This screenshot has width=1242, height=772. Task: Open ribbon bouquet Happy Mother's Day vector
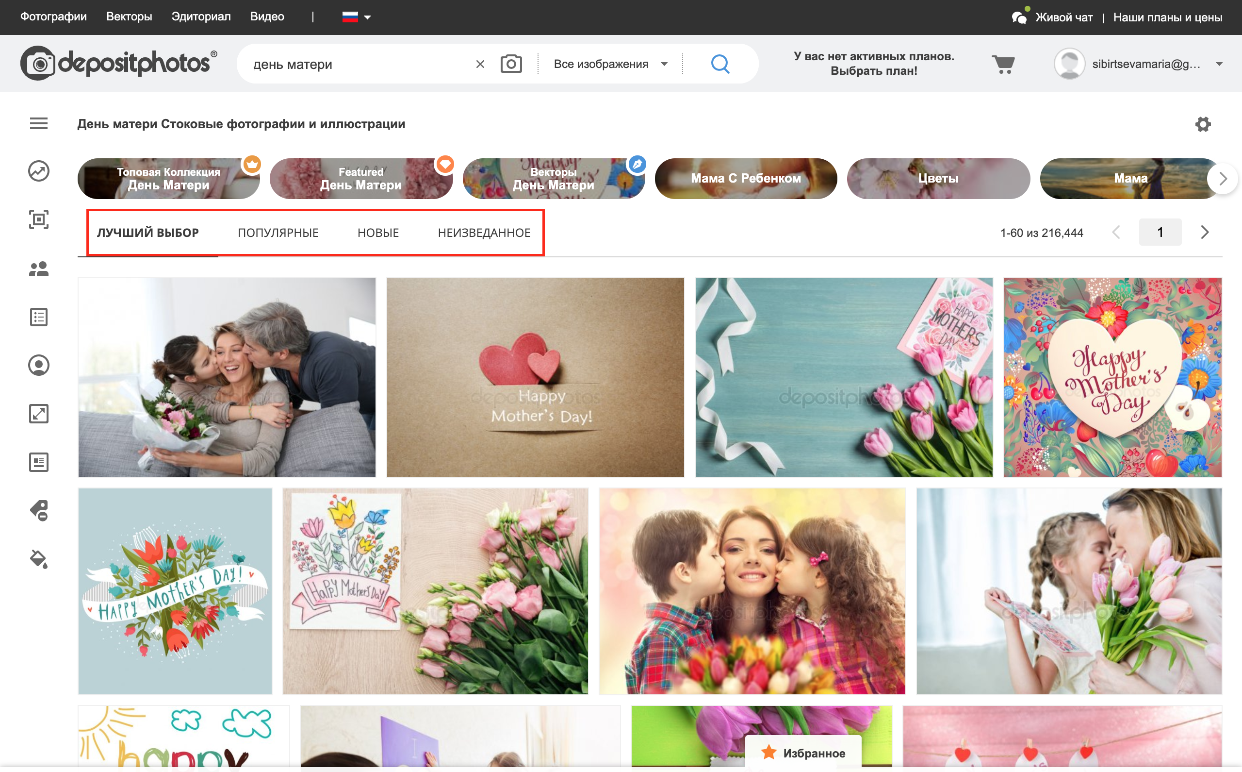175,591
